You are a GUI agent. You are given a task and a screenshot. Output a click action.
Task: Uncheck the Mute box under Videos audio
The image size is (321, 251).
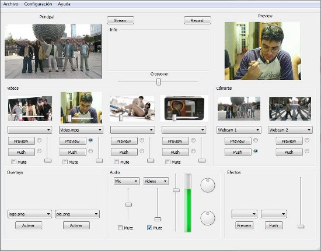149,228
